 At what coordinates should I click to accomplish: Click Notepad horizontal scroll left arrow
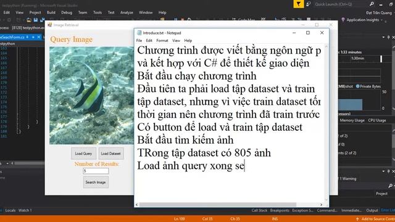[137, 205]
